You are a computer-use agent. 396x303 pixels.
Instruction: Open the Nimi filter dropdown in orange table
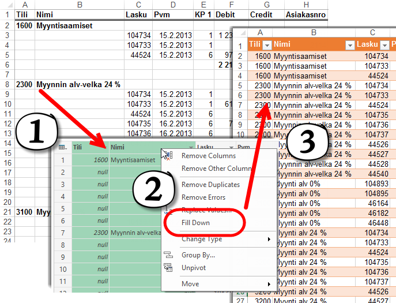349,45
